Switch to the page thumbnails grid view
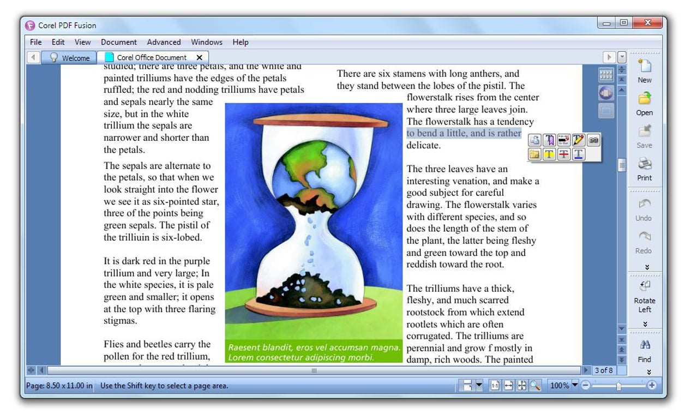The height and width of the screenshot is (419, 691). tap(606, 75)
